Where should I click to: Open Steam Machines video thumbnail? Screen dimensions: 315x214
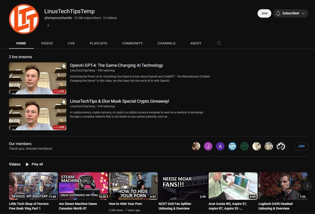coord(83,186)
